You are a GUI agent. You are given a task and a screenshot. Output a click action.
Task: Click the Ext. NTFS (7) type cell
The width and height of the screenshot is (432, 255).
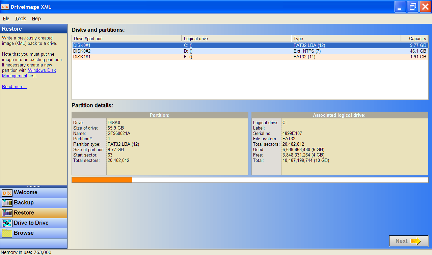point(307,51)
